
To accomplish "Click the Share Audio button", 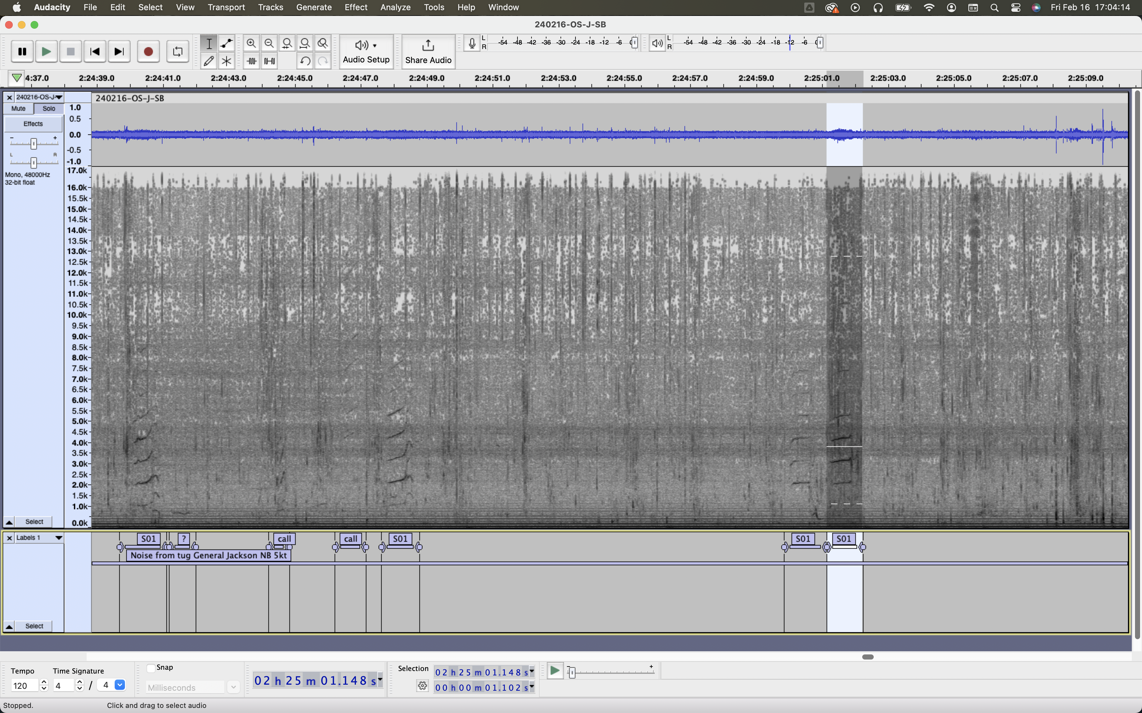I will coord(428,51).
